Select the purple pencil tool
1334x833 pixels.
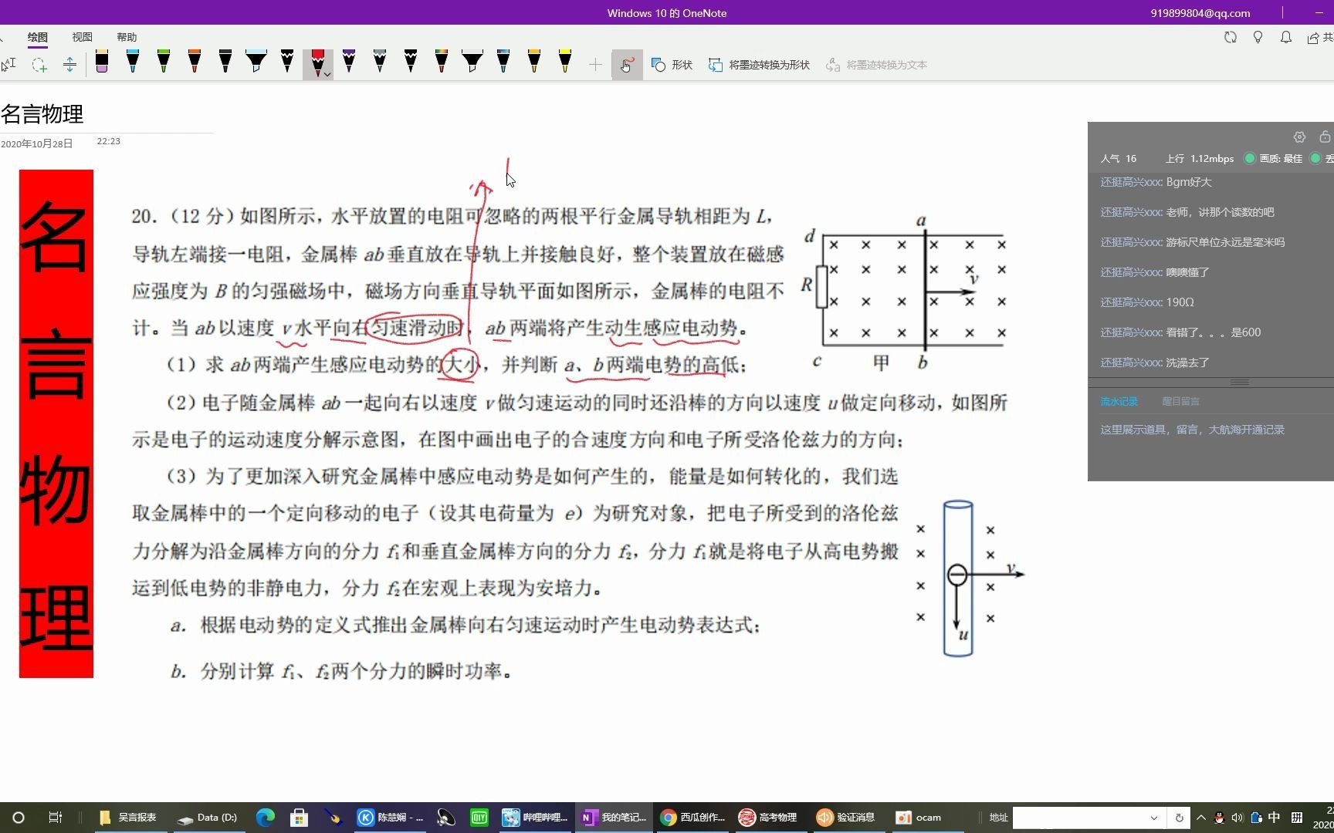coord(349,62)
